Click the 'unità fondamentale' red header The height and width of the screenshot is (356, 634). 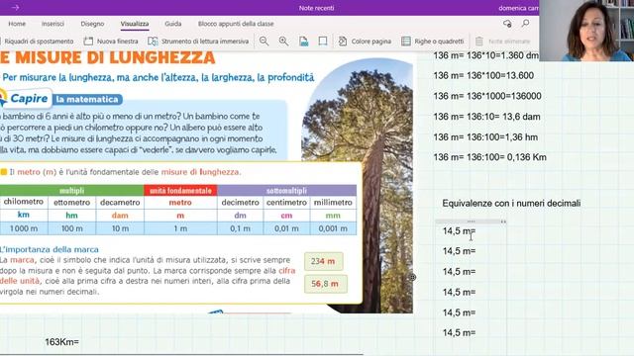click(180, 191)
